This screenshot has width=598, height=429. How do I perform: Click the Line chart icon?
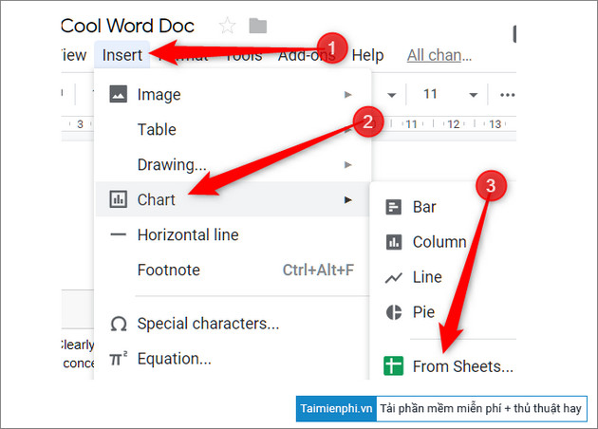pyautogui.click(x=393, y=277)
